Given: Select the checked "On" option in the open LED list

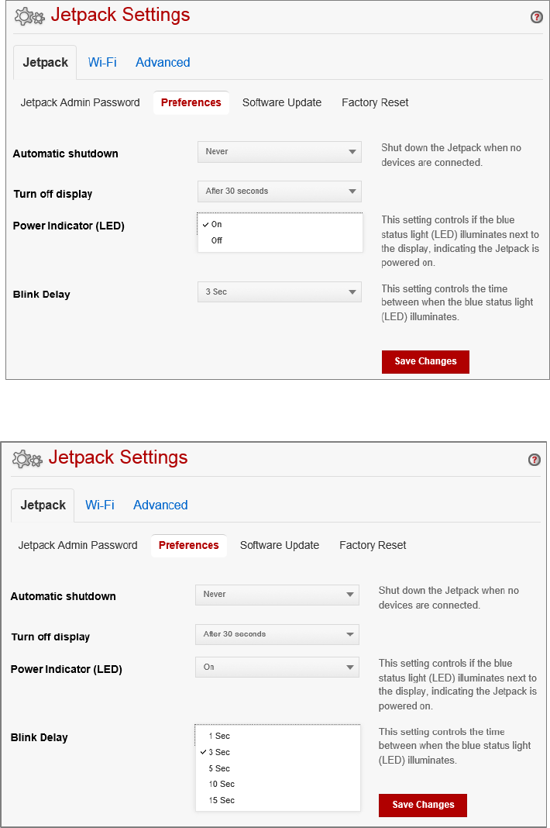Looking at the screenshot, I should pyautogui.click(x=217, y=224).
